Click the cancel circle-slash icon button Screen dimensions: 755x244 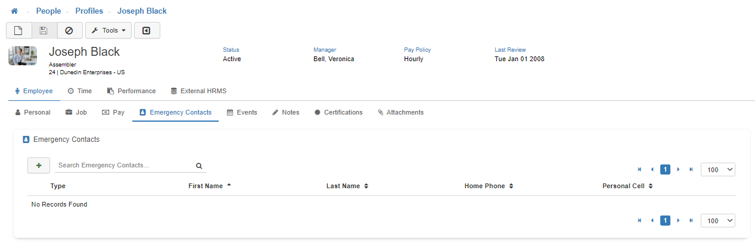(x=69, y=30)
